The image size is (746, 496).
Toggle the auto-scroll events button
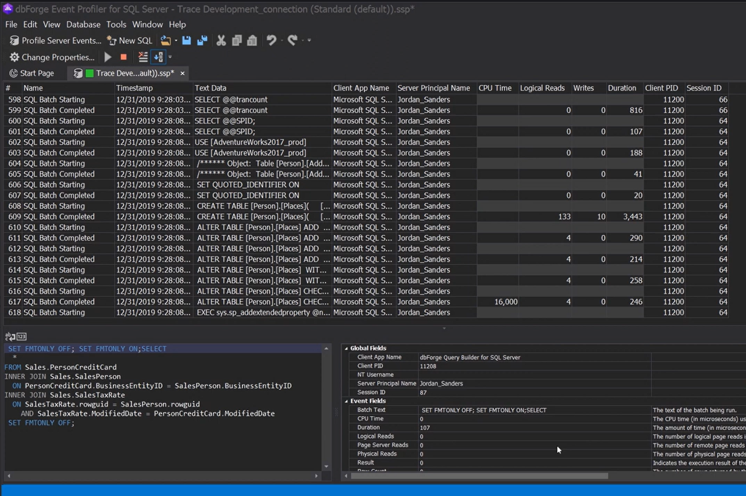(x=158, y=57)
